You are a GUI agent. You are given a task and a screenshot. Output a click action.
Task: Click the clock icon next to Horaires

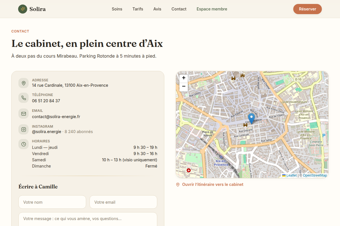[x=24, y=144]
